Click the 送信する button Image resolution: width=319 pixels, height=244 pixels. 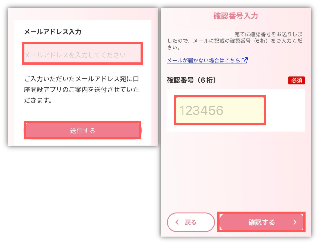[82, 130]
